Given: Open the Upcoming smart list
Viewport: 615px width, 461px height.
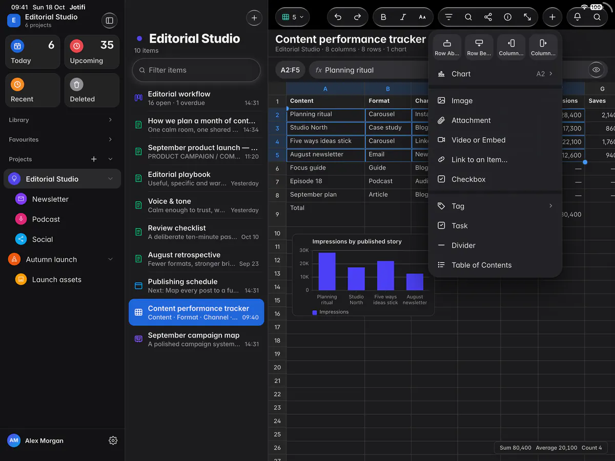Looking at the screenshot, I should pyautogui.click(x=92, y=52).
